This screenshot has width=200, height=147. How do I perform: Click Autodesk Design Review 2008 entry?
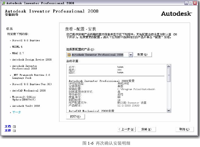[x=32, y=60]
